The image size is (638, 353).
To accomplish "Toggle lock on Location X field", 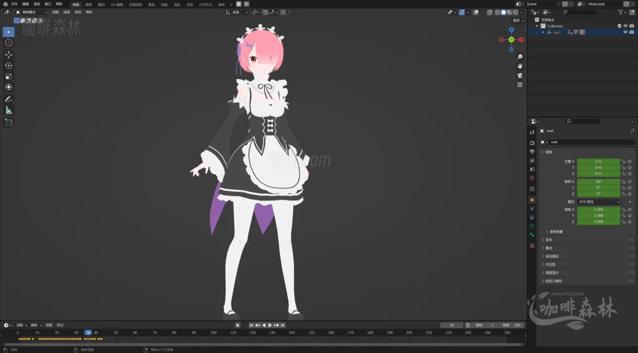I will pyautogui.click(x=623, y=161).
